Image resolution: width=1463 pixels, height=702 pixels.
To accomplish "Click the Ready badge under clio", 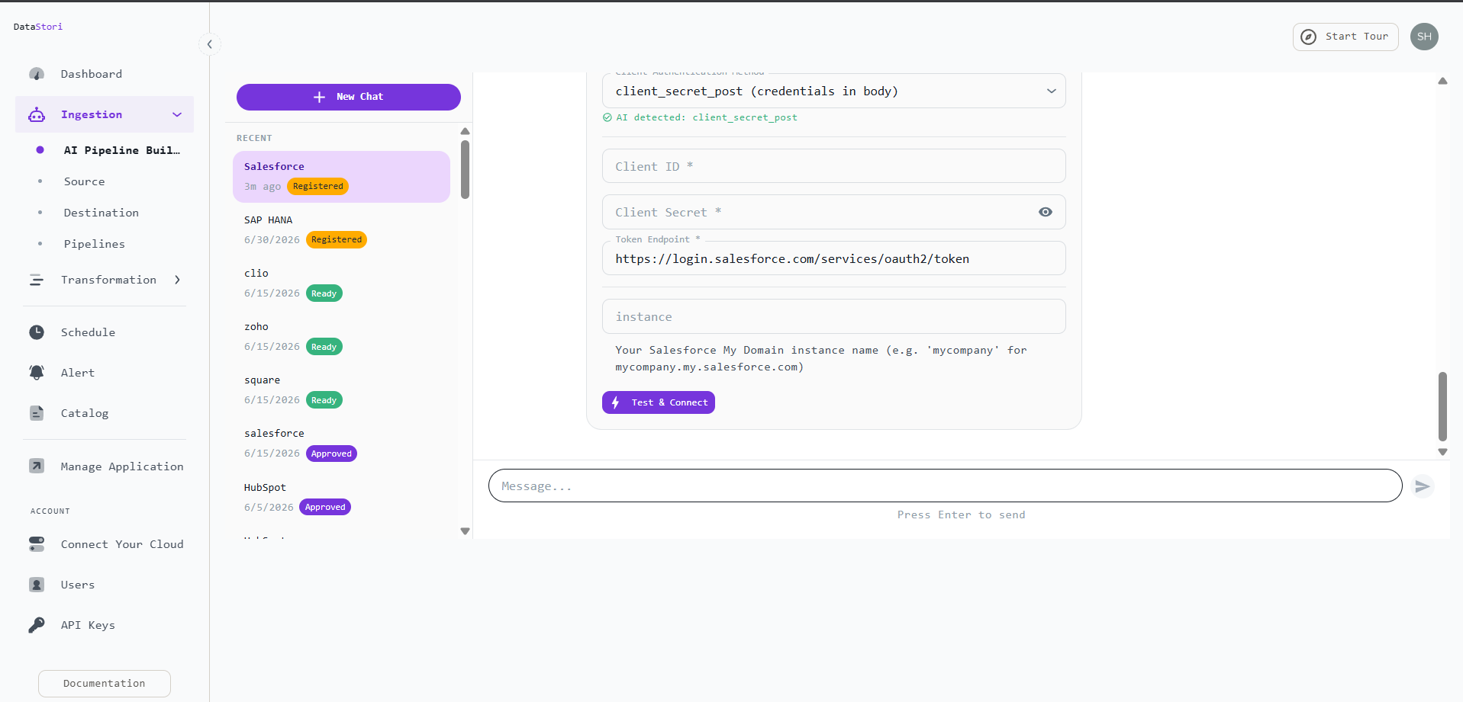I will 324,293.
